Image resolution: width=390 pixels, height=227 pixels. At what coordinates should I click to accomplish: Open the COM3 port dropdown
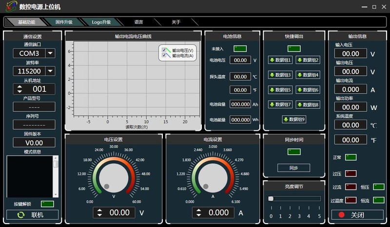click(51, 53)
